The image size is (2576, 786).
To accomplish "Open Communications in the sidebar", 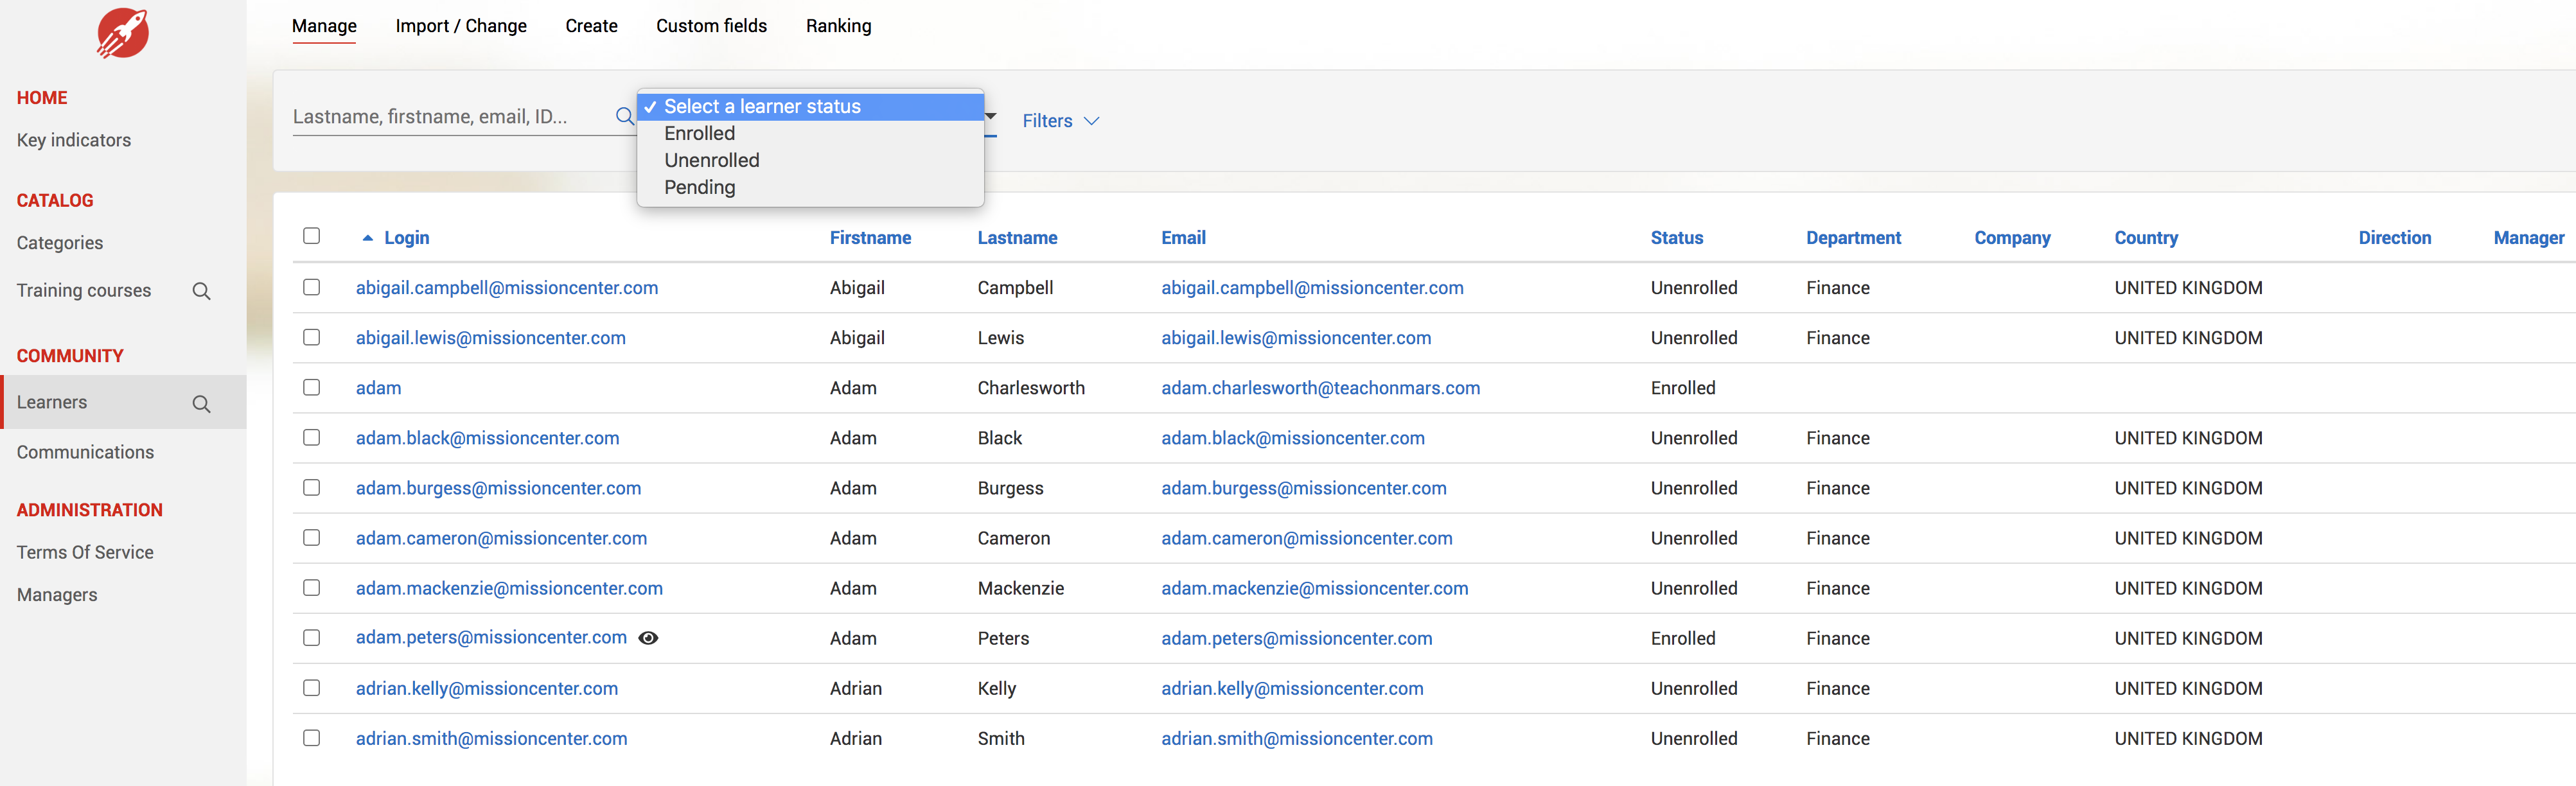I will pos(85,452).
